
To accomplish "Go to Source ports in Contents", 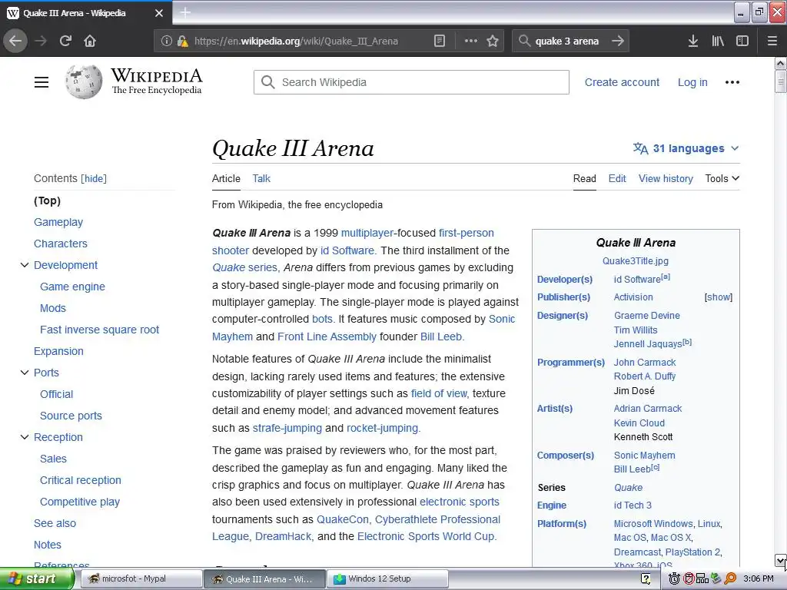I will (x=71, y=416).
